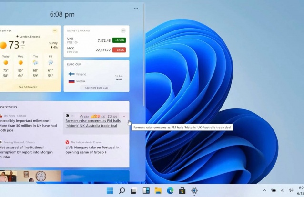Open the Hungary vs Portugal live story

(95, 151)
